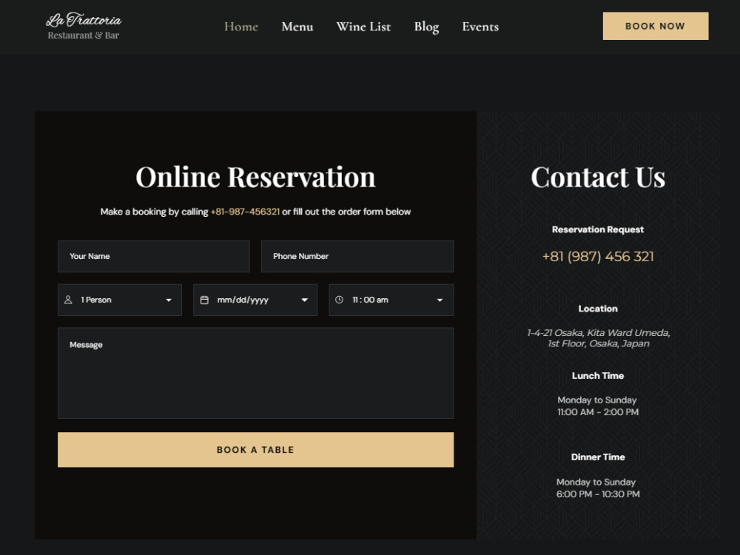
Task: Click the Location label
Action: [x=598, y=309]
